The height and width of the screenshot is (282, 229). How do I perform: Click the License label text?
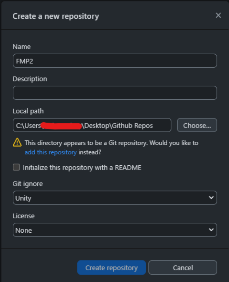[24, 216]
